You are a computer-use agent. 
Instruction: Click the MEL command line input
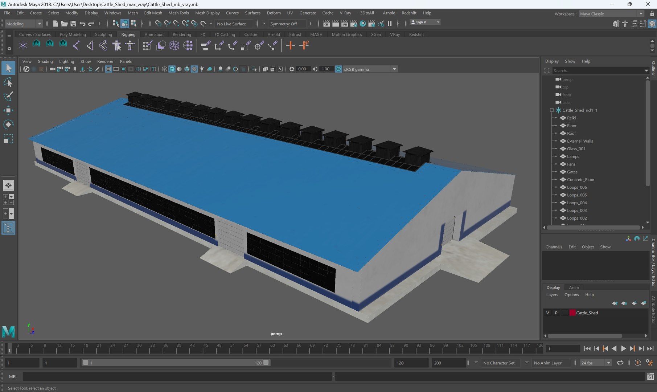point(177,377)
